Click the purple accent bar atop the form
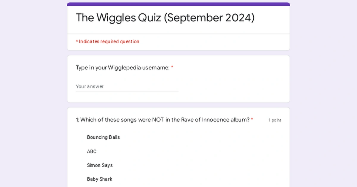This screenshot has width=357, height=187. 178,4
